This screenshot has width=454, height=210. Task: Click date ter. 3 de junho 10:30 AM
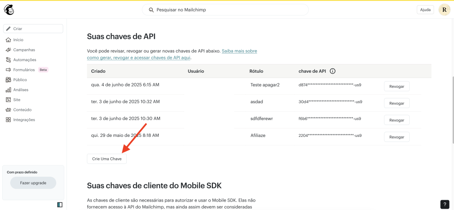(x=125, y=119)
